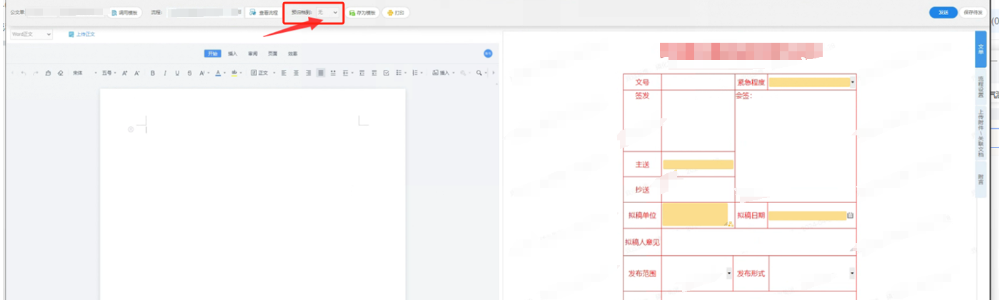Image resolution: width=1002 pixels, height=300 pixels.
Task: Switch to the 效率 ribbon tab
Action: (x=293, y=53)
